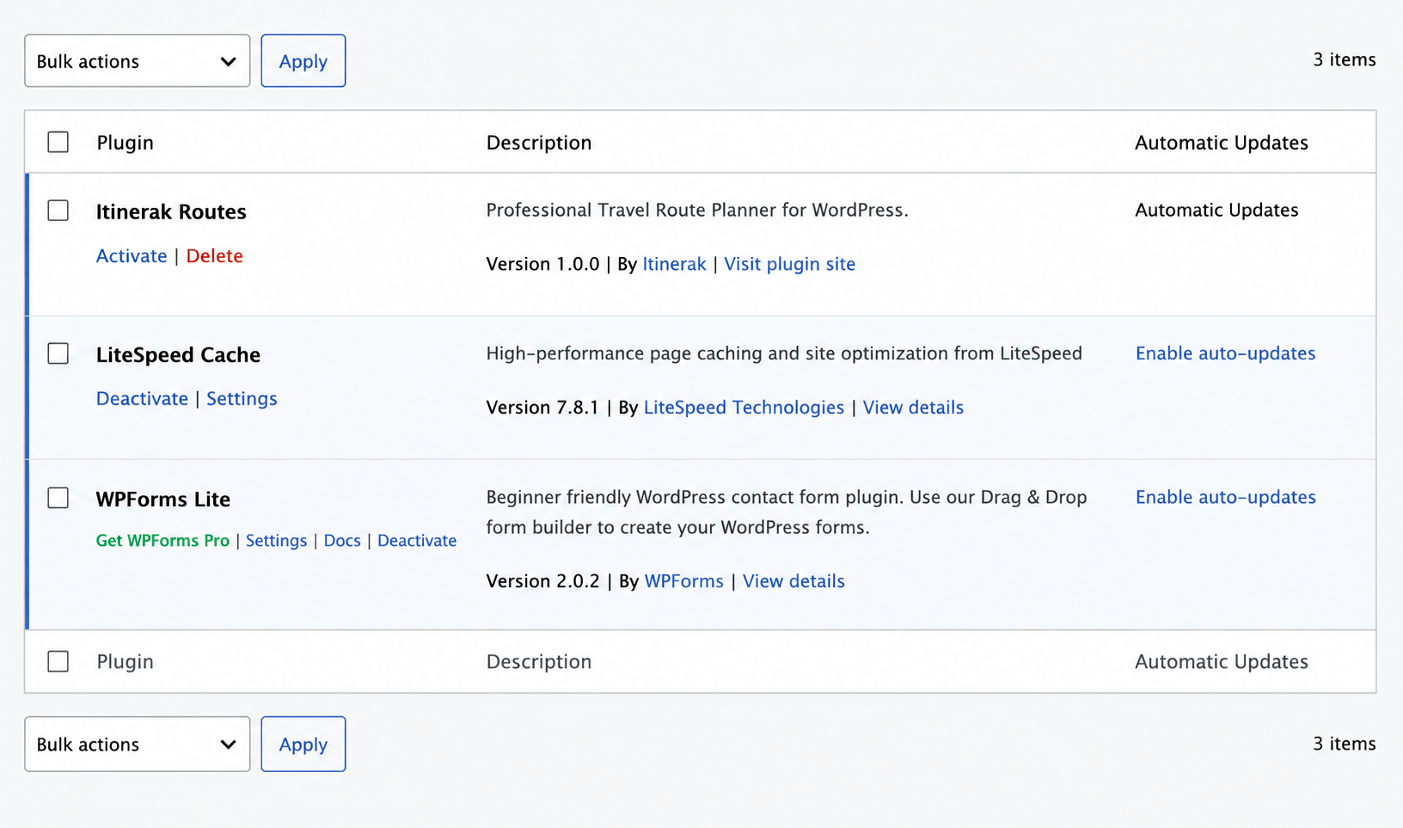Open the bottom Bulk actions dropdown
Screen dimensions: 1403x828
137,744
